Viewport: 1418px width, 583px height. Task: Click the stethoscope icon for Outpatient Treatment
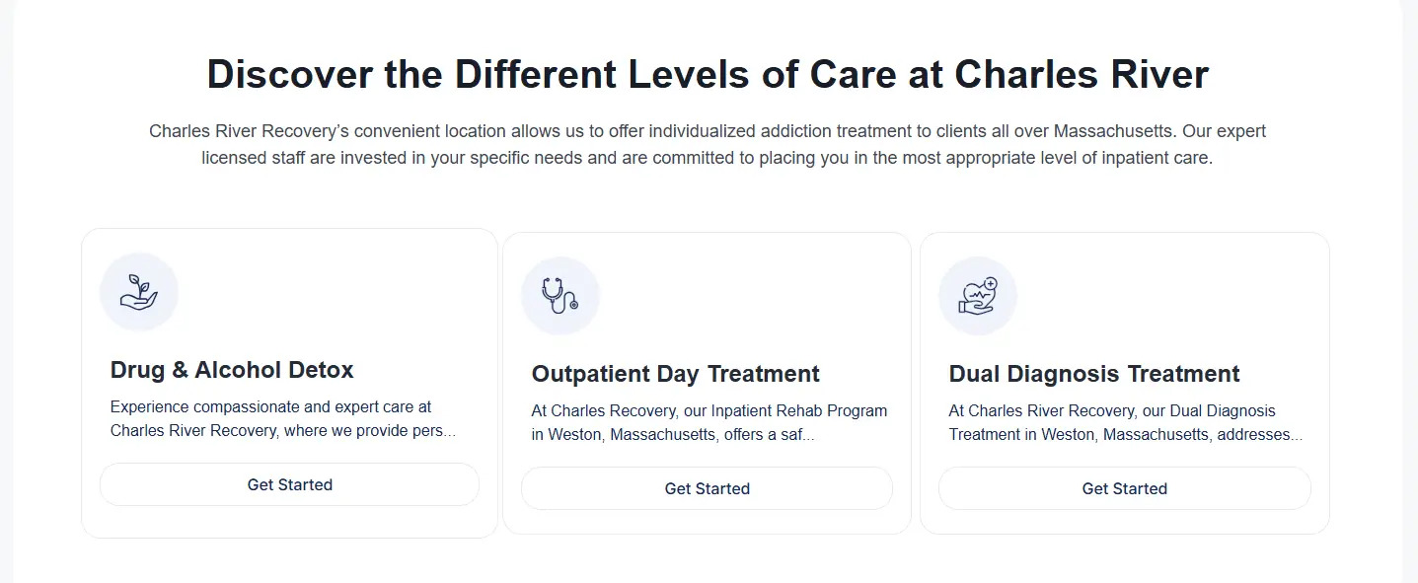[560, 296]
